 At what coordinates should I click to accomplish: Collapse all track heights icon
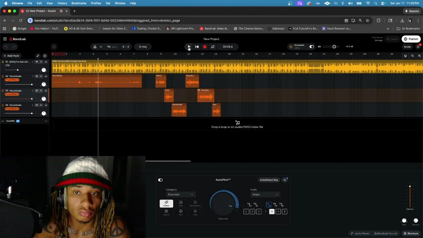[x=45, y=56]
